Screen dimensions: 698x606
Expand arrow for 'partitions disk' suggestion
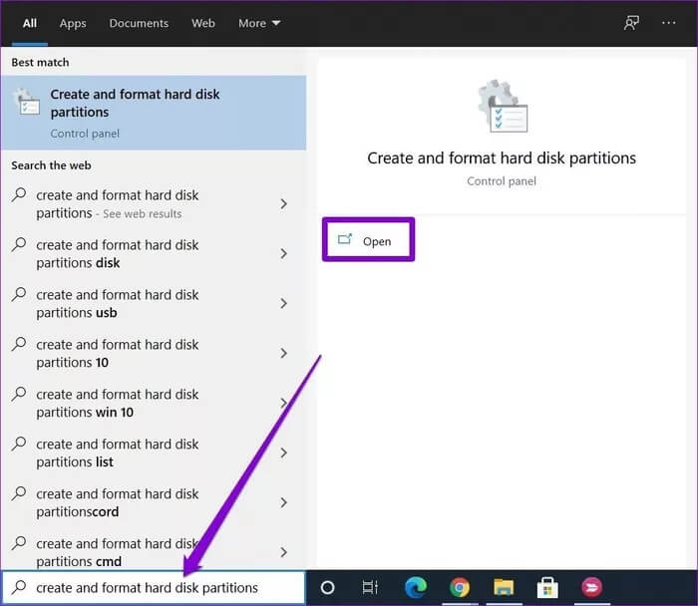click(x=283, y=254)
